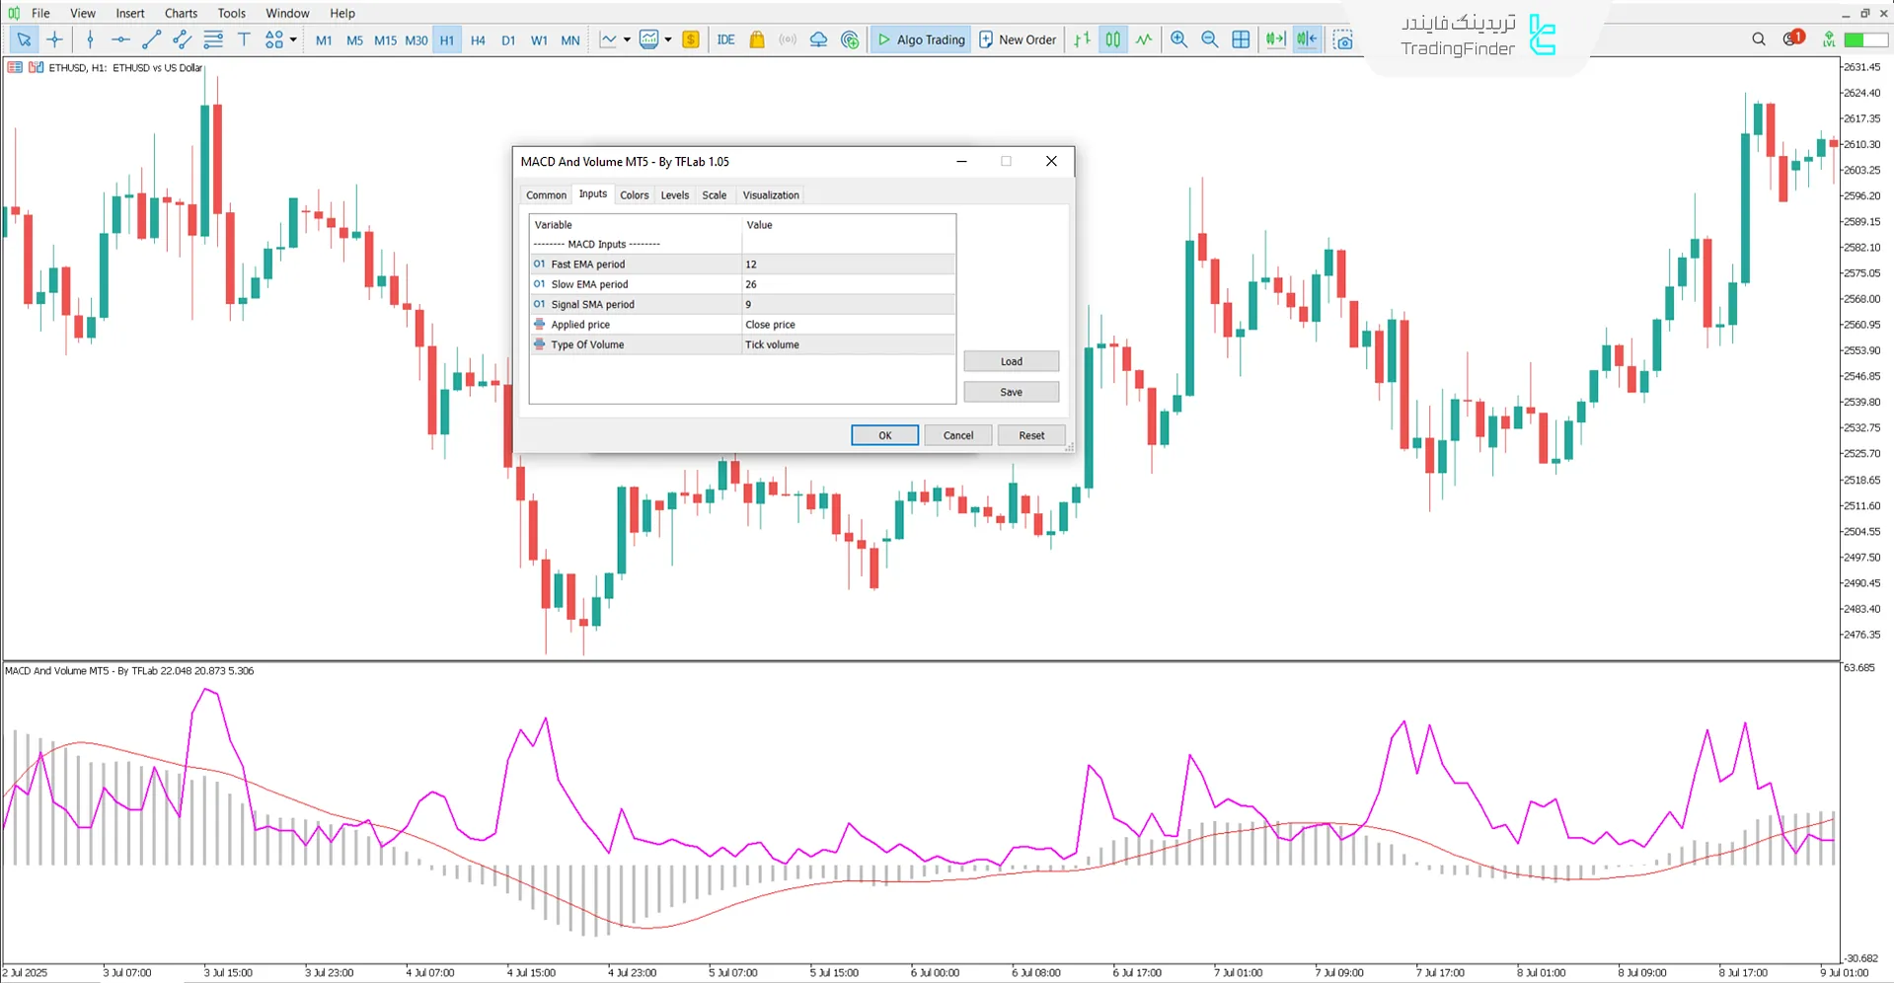Screen dimensions: 1894x983
Task: Open the shapes dropdown arrow
Action: click(x=291, y=39)
